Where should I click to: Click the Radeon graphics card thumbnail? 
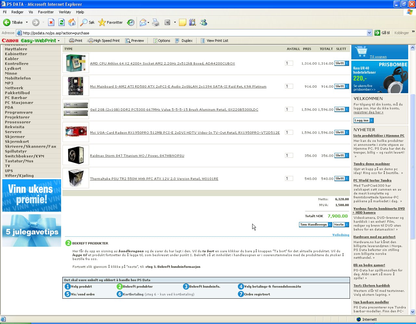point(76,132)
